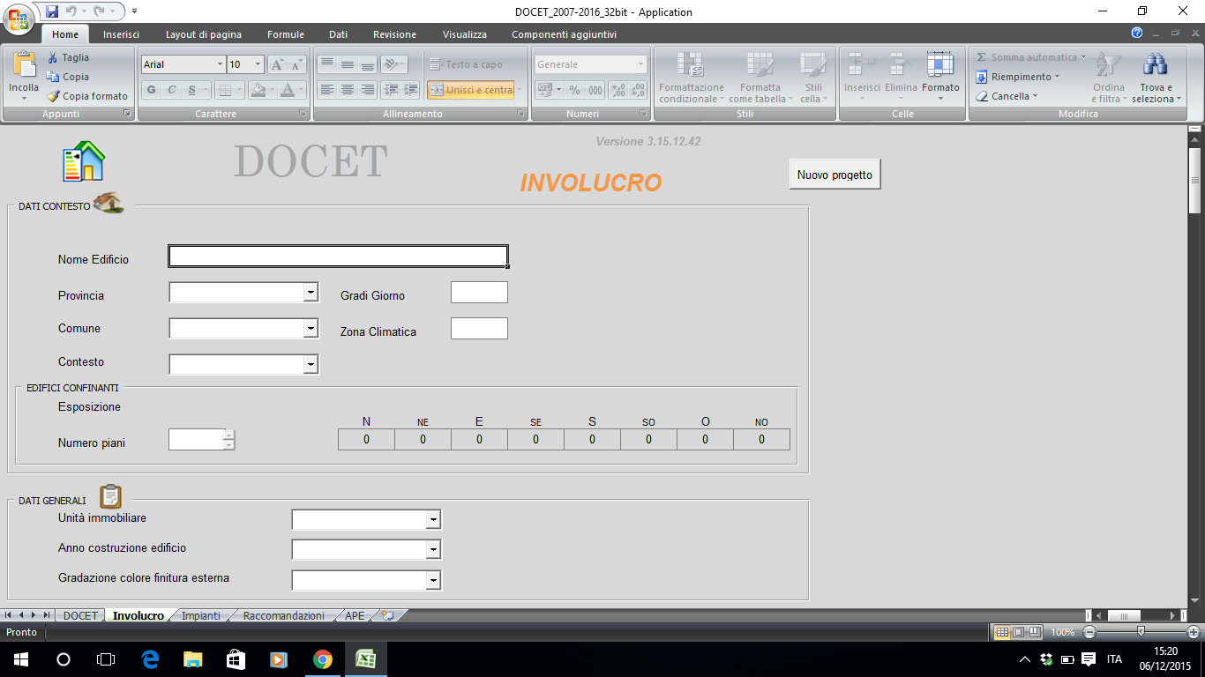Apply thousands separator style (000)
This screenshot has height=677, width=1205.
click(x=595, y=90)
